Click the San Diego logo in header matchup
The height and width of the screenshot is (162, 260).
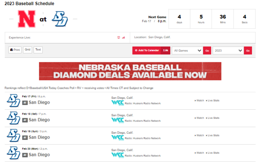point(60,19)
